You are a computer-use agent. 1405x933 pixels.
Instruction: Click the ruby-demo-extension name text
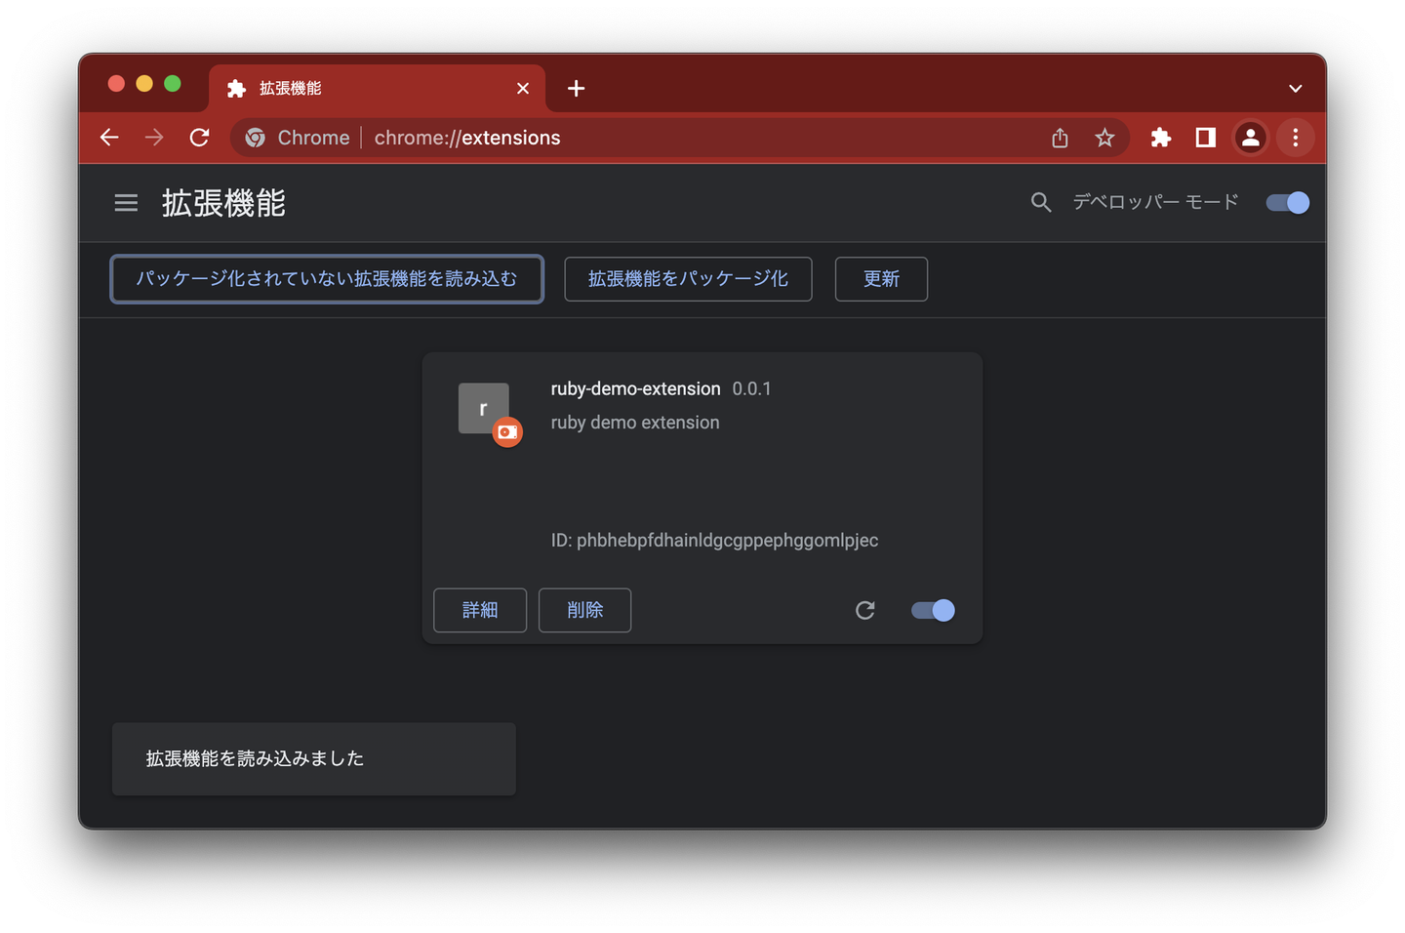pyautogui.click(x=635, y=388)
